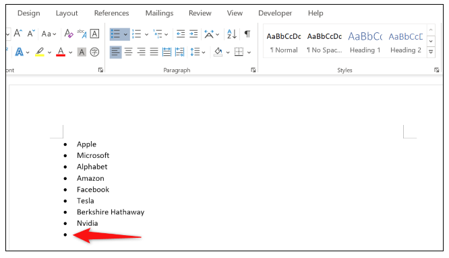Open Asian layout options icon
This screenshot has width=449, height=258.
[209, 34]
